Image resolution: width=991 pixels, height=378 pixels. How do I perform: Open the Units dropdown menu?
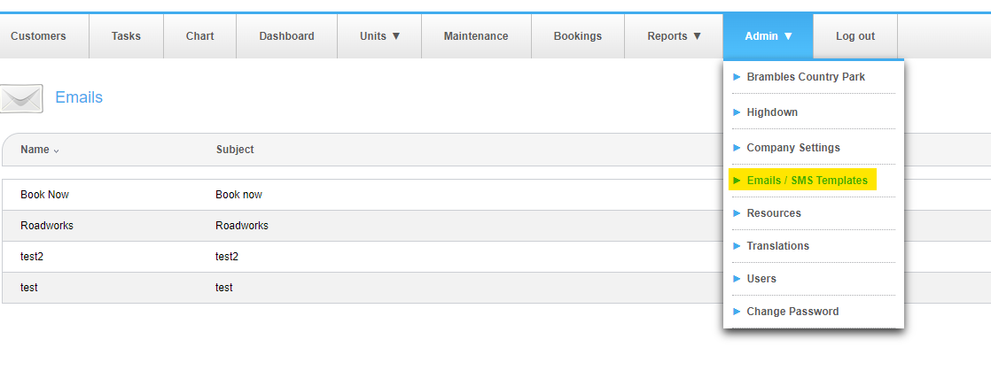tap(379, 36)
